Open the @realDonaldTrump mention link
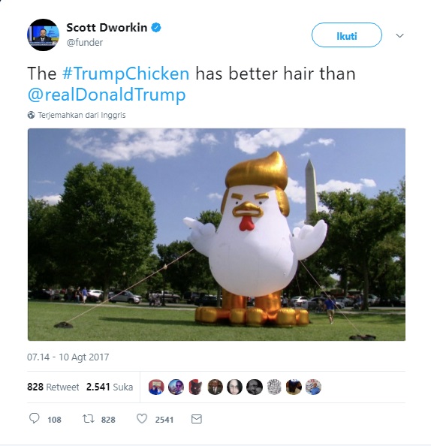 coord(107,95)
